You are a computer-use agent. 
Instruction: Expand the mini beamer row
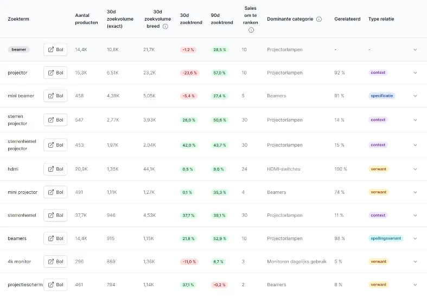[x=415, y=96]
